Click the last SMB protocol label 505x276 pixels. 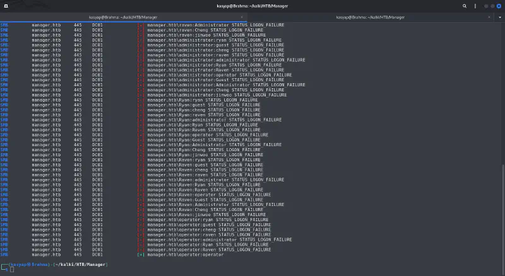click(x=4, y=255)
